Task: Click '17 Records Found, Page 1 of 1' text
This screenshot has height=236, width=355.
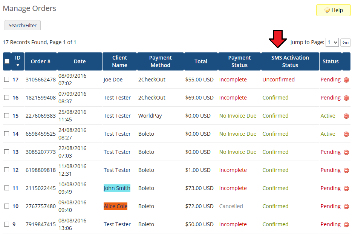Action: (x=40, y=42)
